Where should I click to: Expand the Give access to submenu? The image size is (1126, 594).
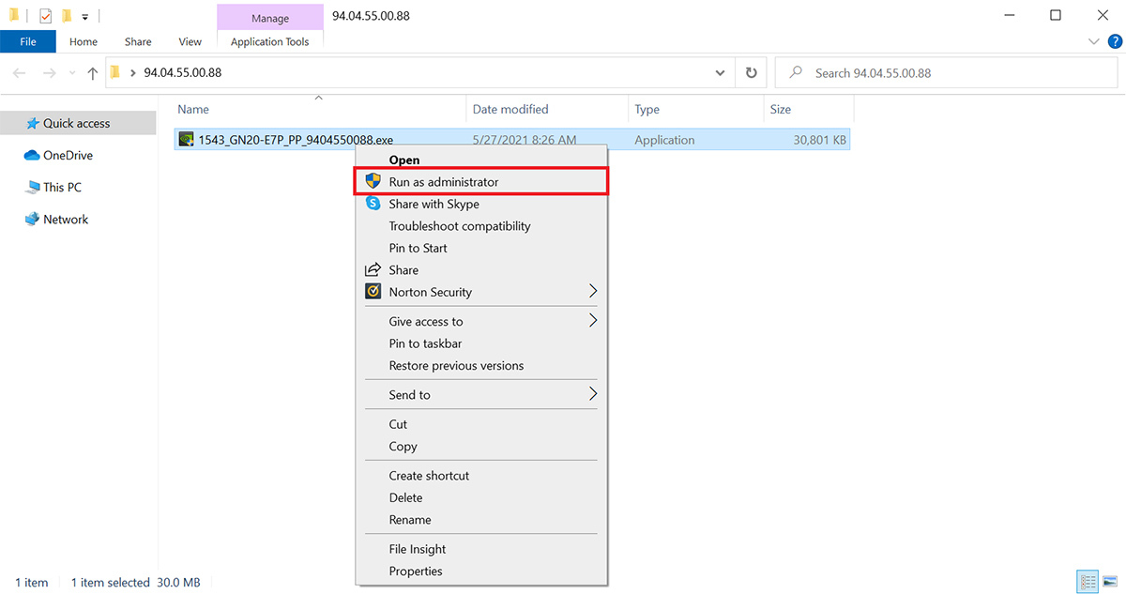(x=592, y=321)
